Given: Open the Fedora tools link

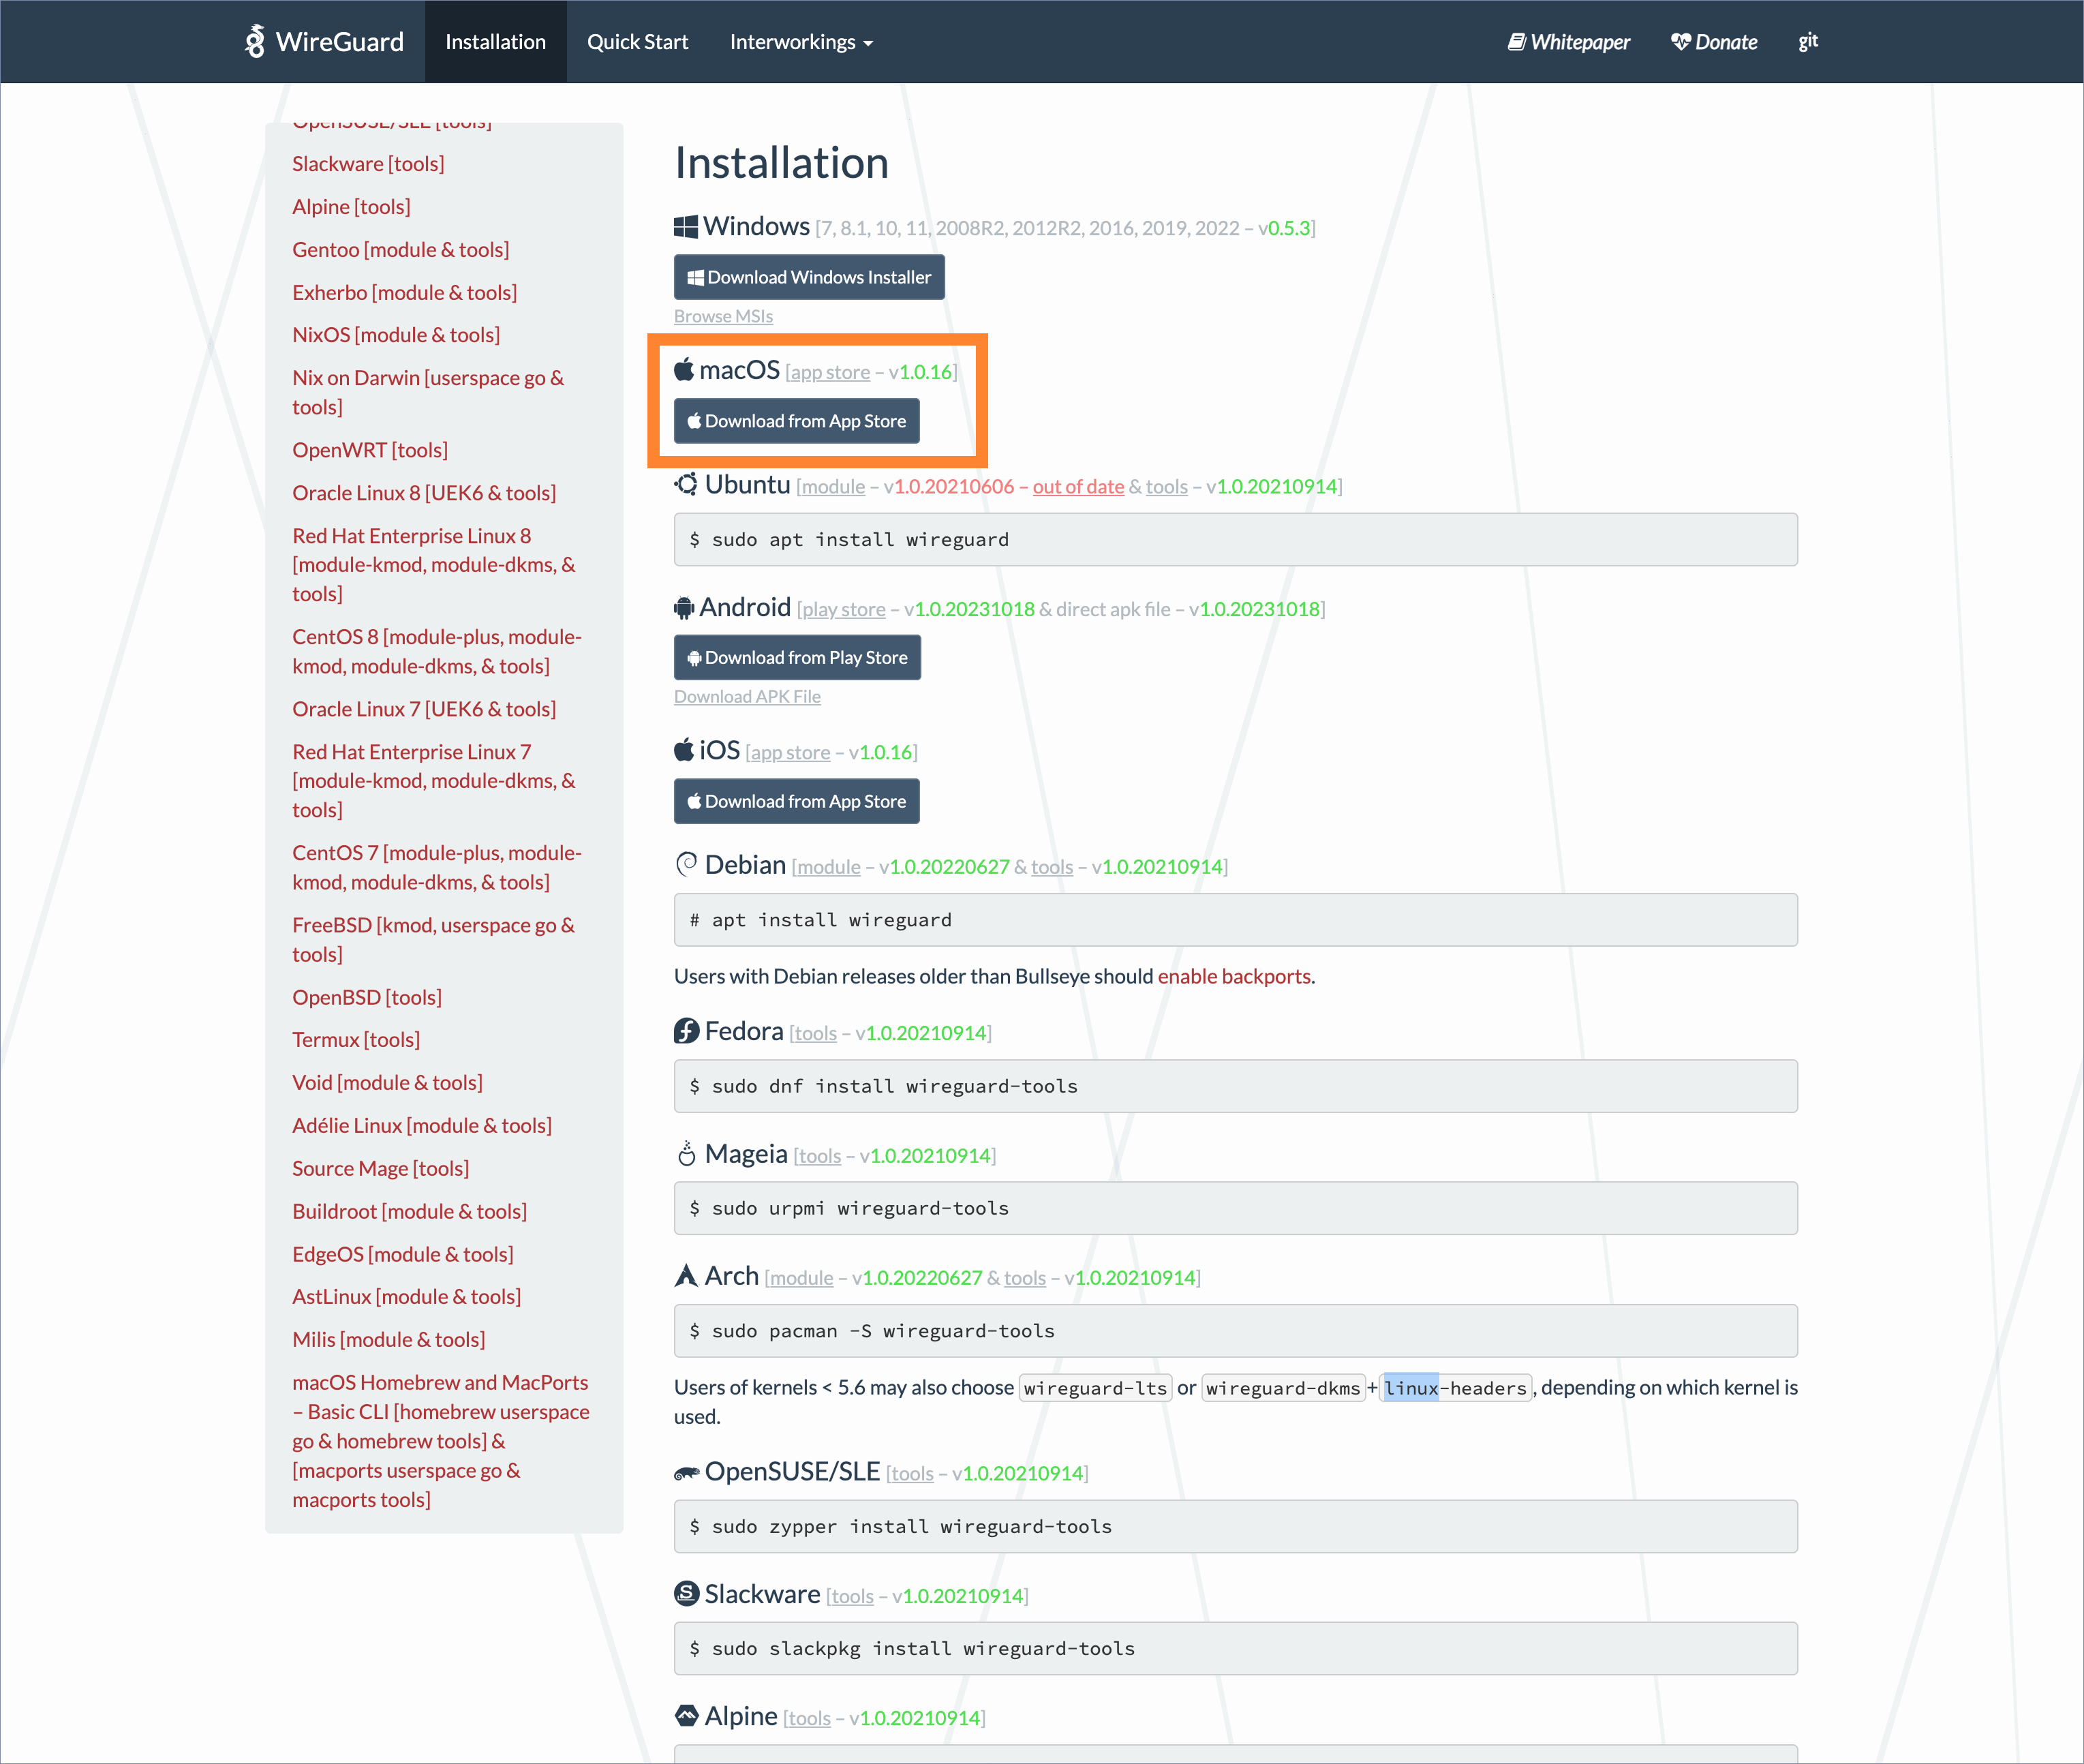Looking at the screenshot, I should pos(815,1033).
